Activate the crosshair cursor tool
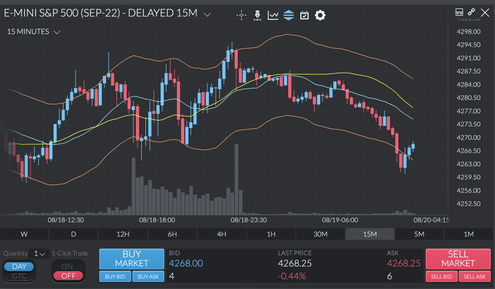495x289 pixels. [x=241, y=15]
